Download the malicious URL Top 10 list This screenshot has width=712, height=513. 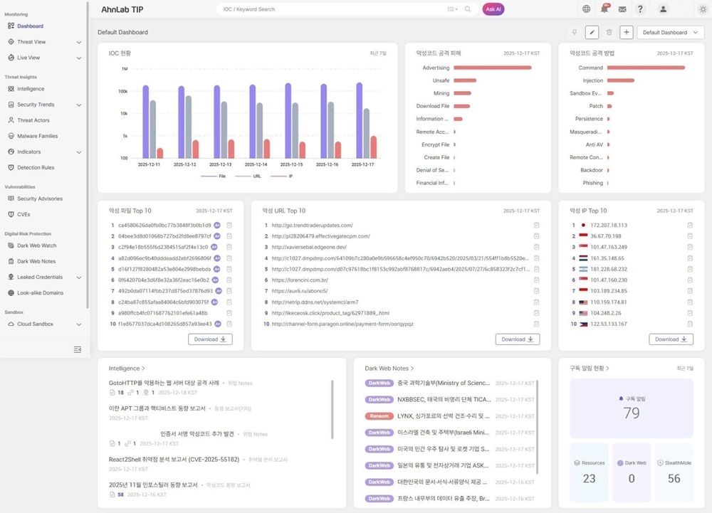point(517,339)
